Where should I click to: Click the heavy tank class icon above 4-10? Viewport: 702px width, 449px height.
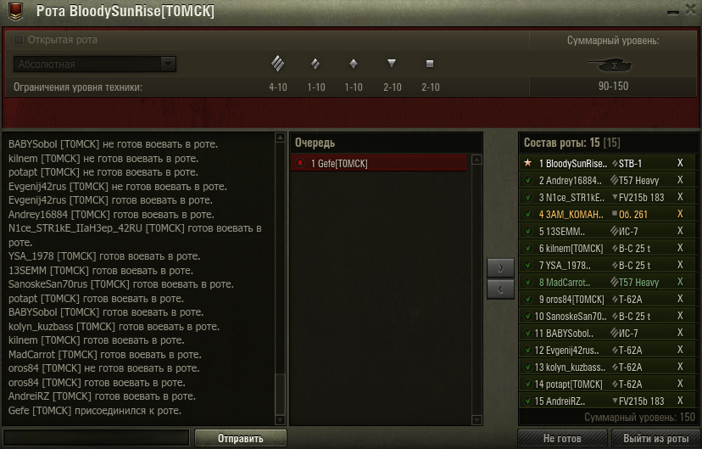coord(277,64)
